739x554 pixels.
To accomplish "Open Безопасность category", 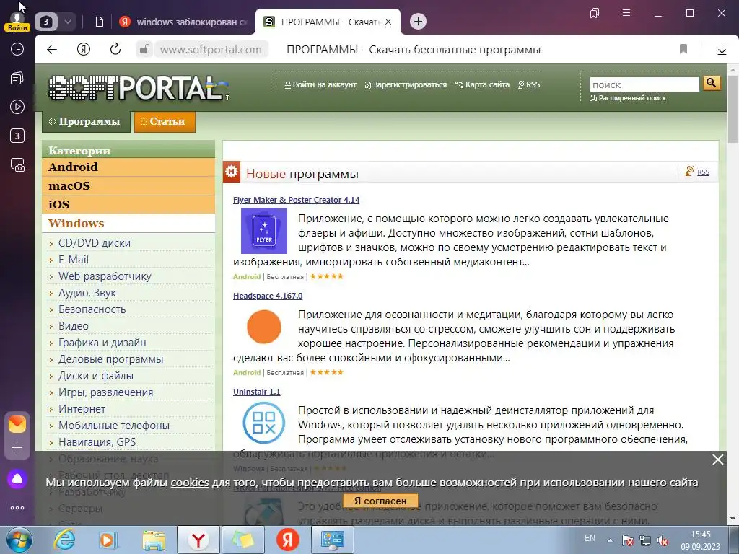I will (x=92, y=309).
